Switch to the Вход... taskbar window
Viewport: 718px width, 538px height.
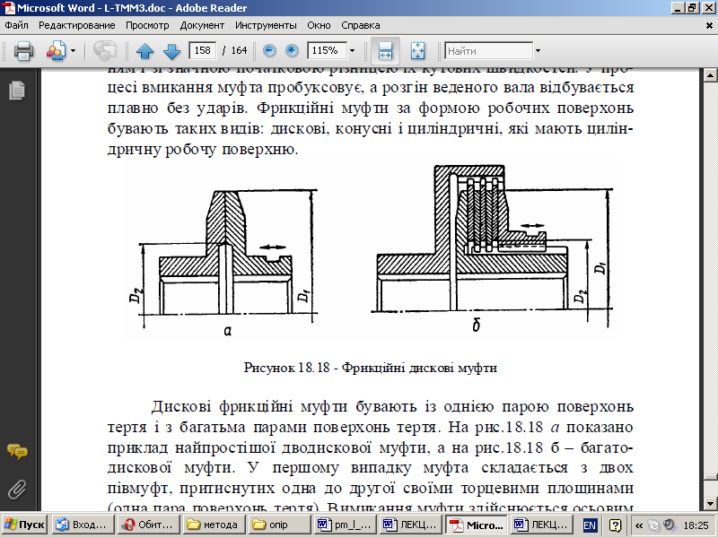pyautogui.click(x=83, y=525)
